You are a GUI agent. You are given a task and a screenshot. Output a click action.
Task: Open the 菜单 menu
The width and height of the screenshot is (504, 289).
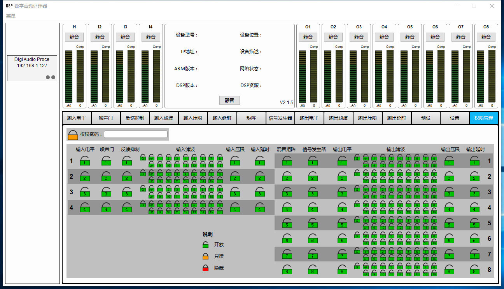(11, 16)
